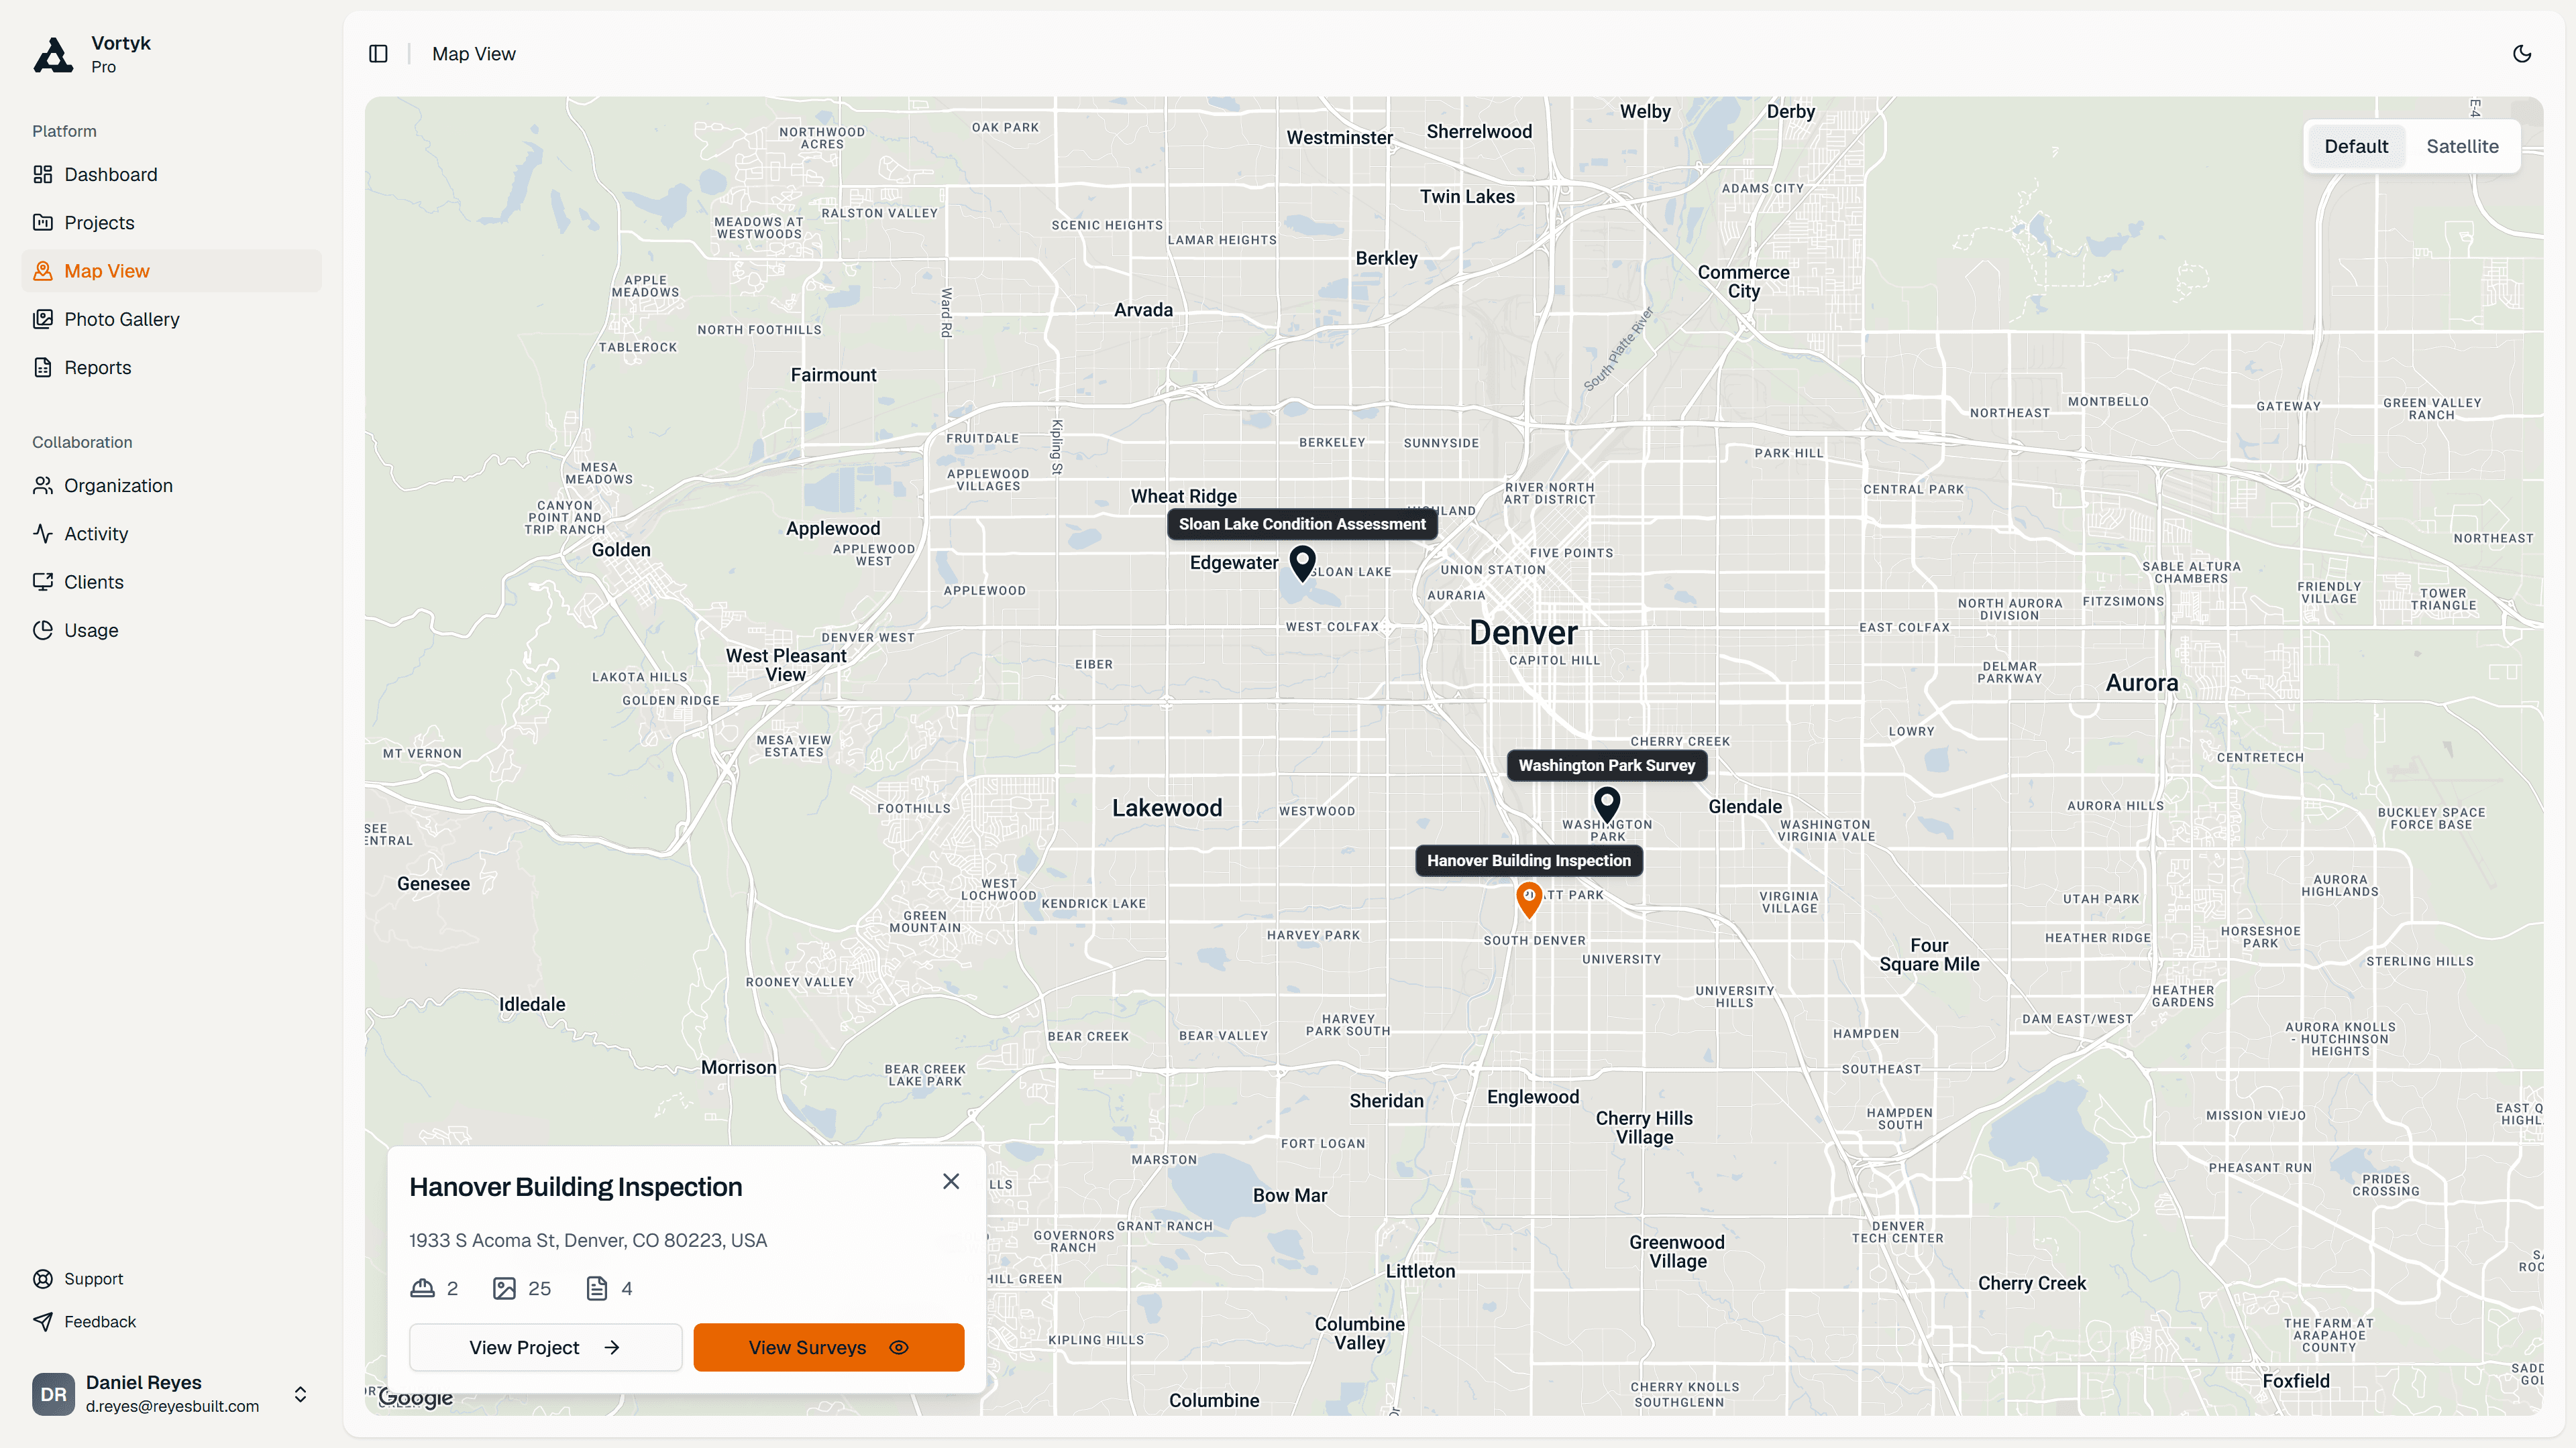
Task: Click the Organization people icon
Action: coord(43,485)
